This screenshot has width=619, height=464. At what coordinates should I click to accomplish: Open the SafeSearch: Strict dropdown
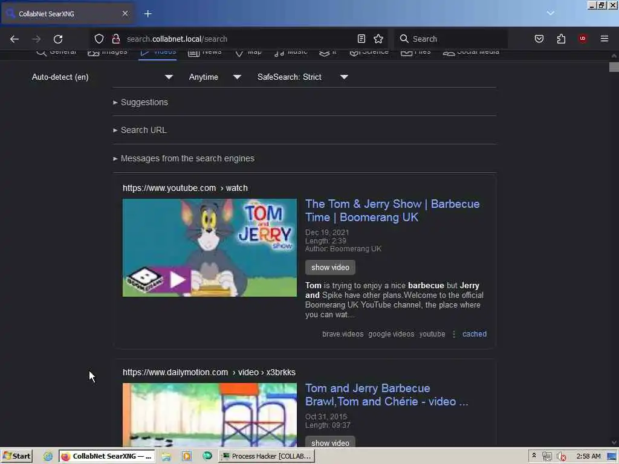[303, 77]
